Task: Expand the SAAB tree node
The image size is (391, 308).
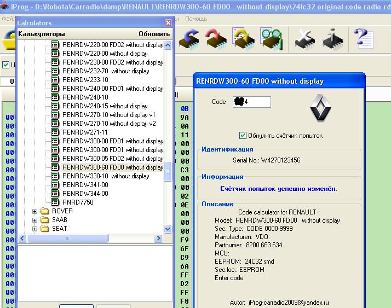Action: (x=34, y=220)
